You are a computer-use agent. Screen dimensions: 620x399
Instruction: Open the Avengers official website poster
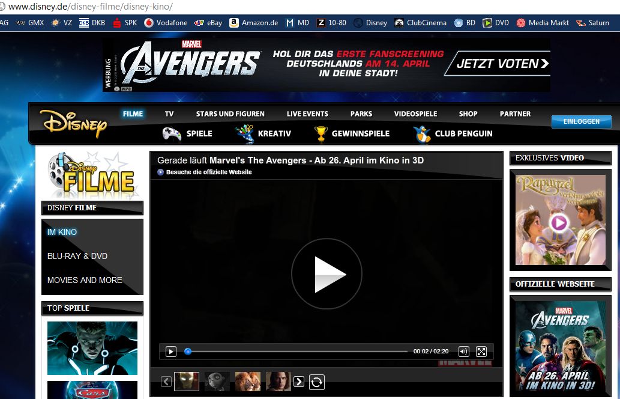point(561,347)
